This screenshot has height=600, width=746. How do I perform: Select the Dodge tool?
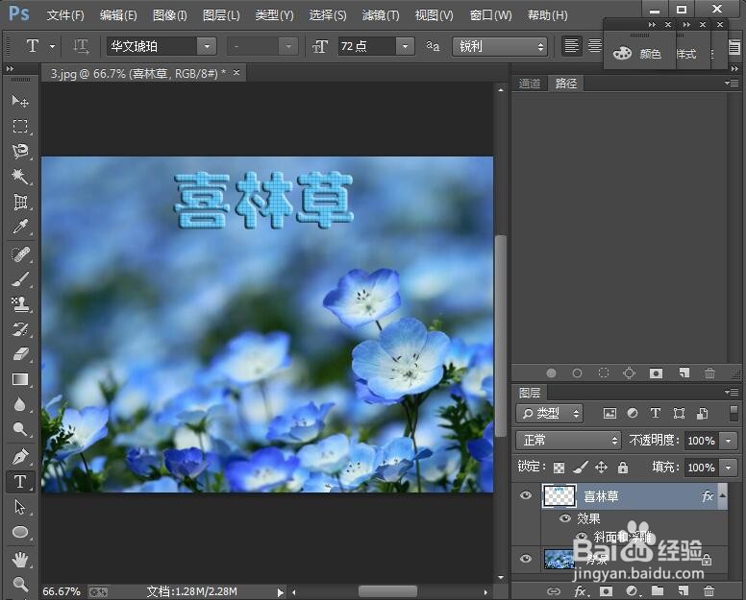pyautogui.click(x=20, y=429)
